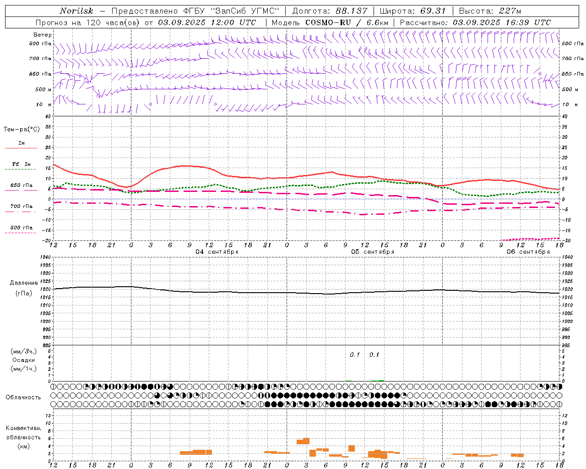Select the 'ЗапСиб УГМС' provider text
586x469 pixels.
pyautogui.click(x=244, y=11)
